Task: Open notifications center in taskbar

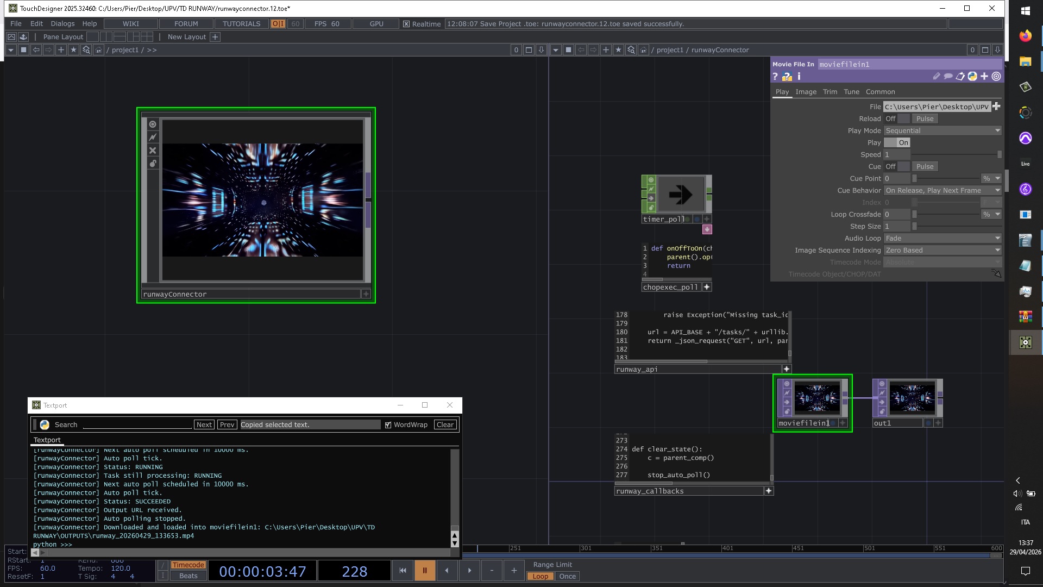Action: [x=1026, y=571]
